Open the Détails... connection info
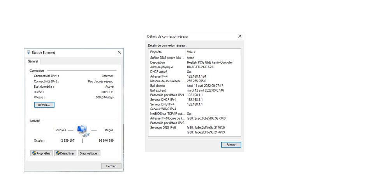The image size is (389, 184). [x=44, y=105]
